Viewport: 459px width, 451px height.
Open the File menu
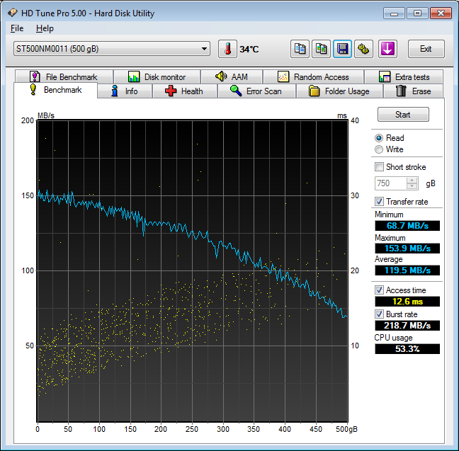point(17,28)
